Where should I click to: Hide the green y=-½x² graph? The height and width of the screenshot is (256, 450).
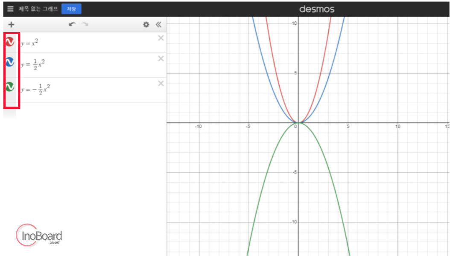tap(10, 87)
